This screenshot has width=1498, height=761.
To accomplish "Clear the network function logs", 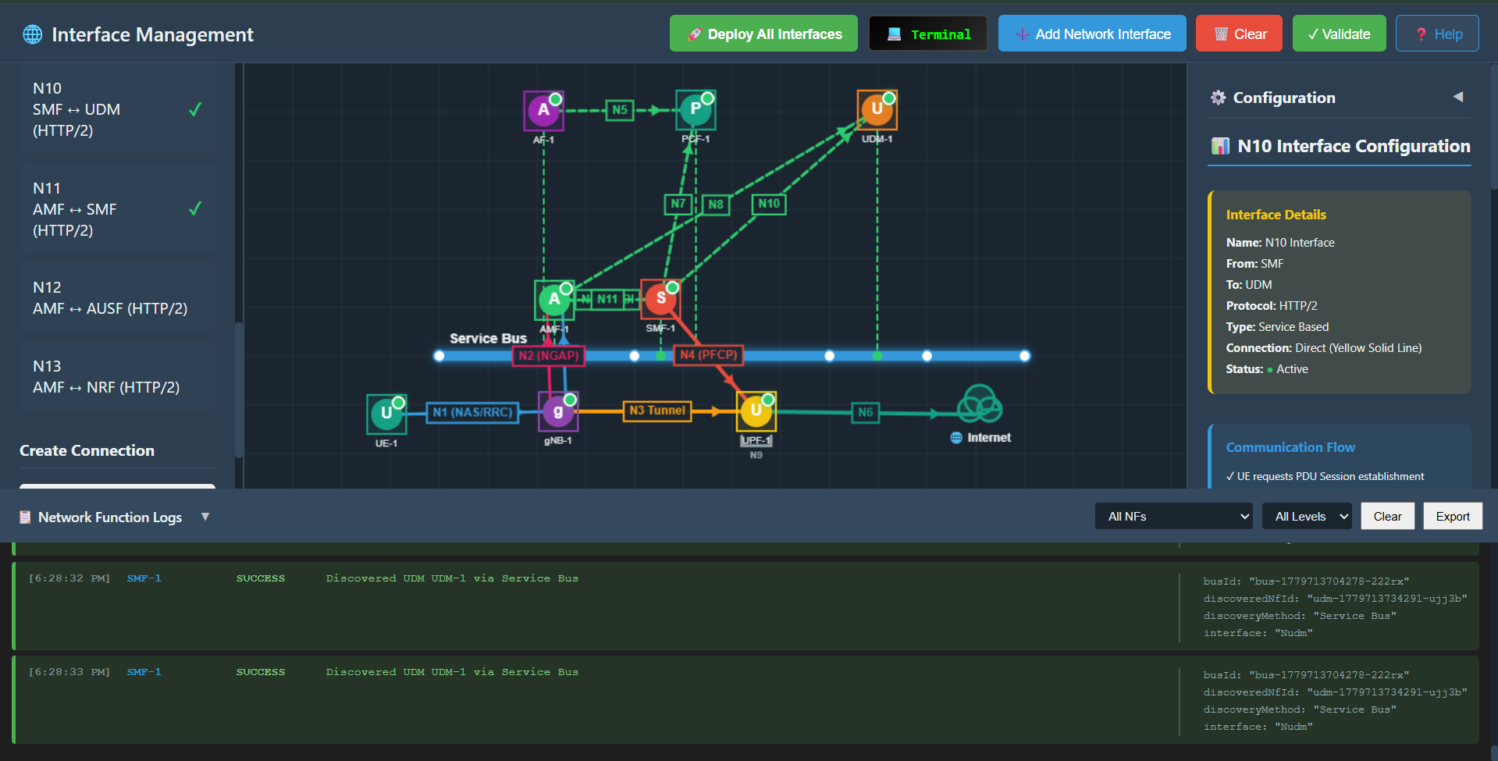I will pos(1387,516).
